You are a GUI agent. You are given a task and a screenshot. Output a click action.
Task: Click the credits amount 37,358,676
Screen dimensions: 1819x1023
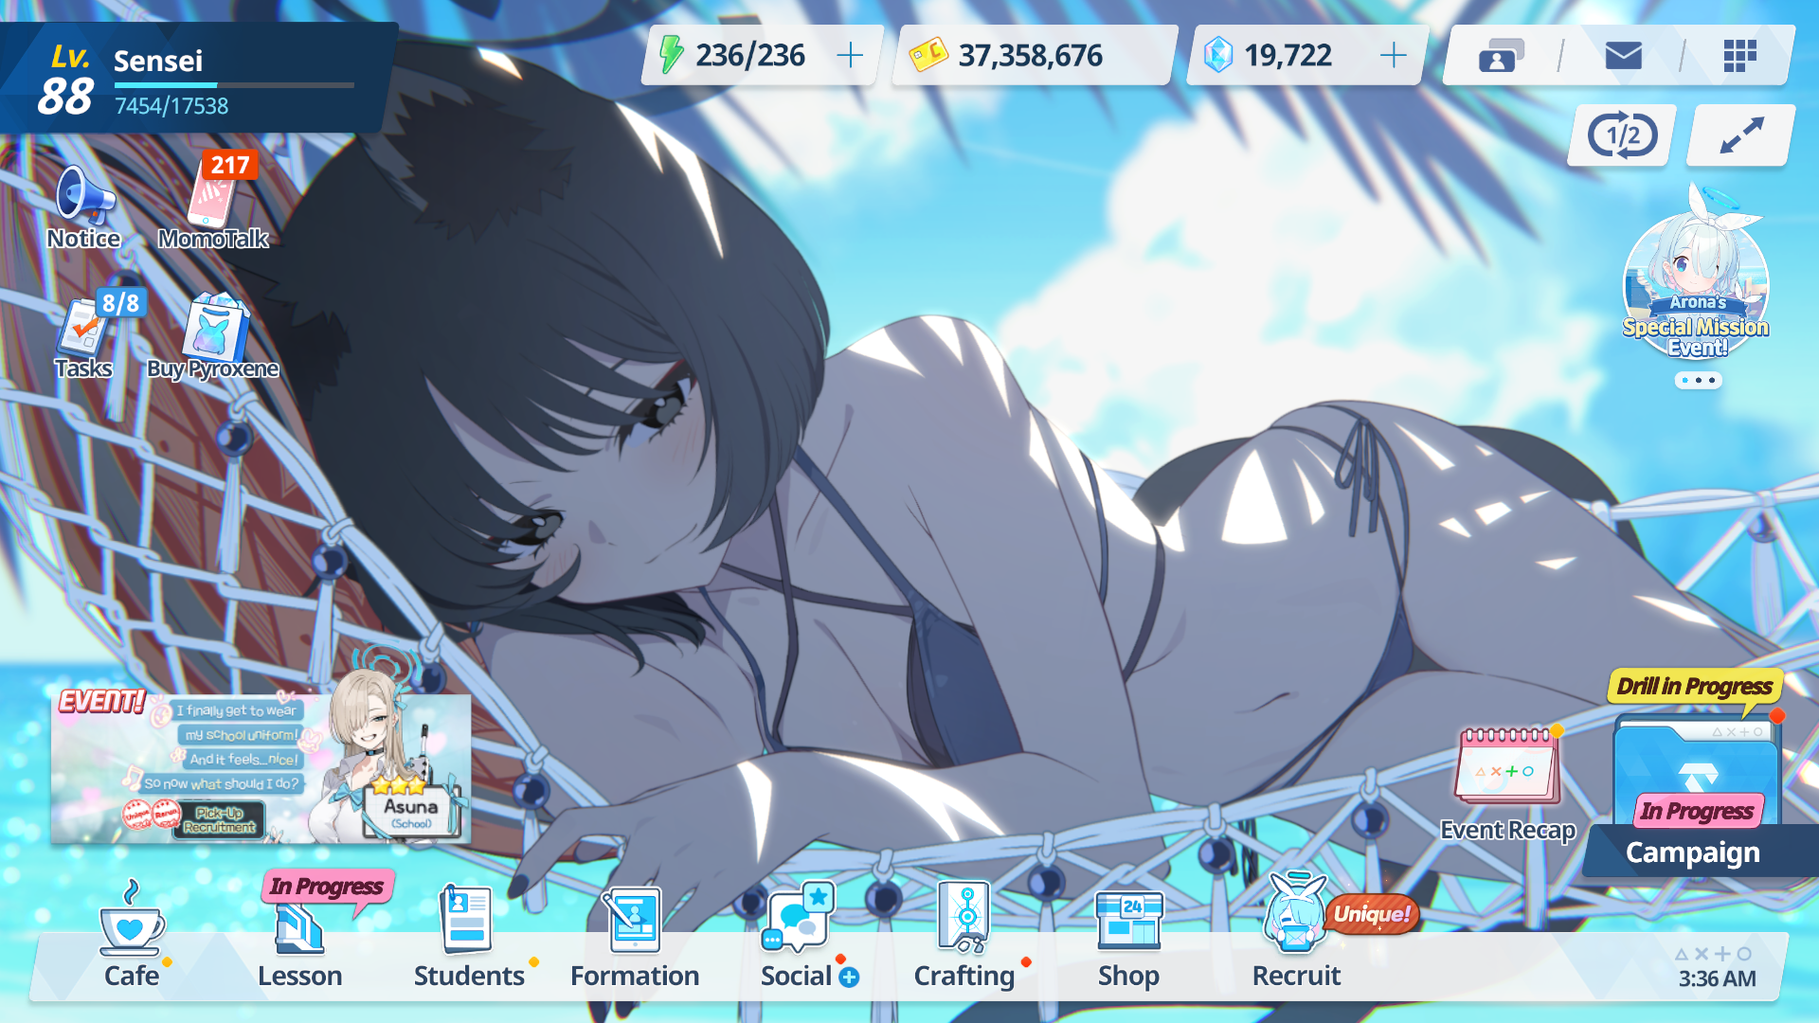[1031, 55]
